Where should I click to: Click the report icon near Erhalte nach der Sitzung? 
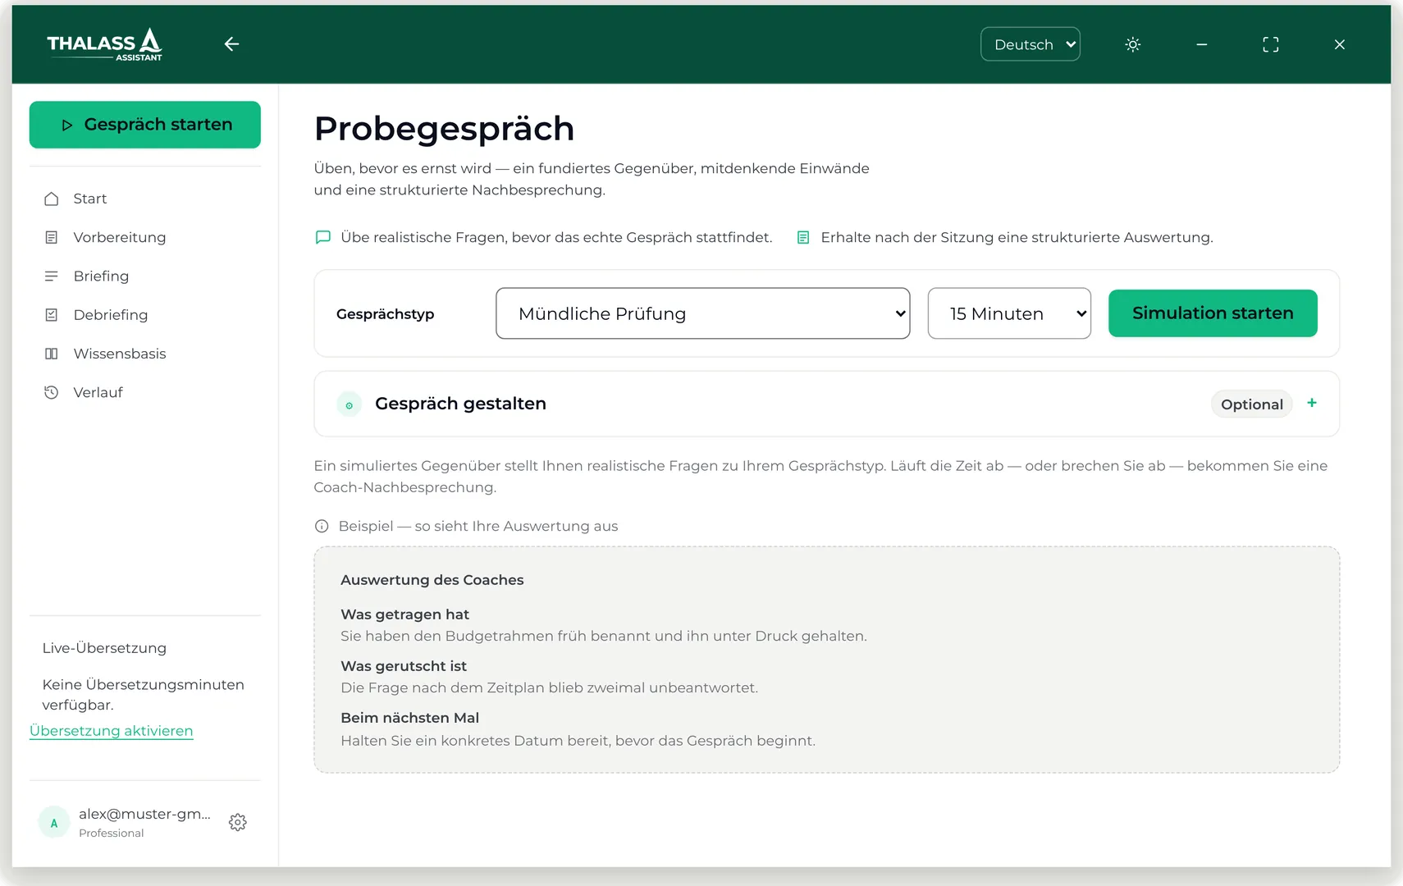click(x=803, y=237)
